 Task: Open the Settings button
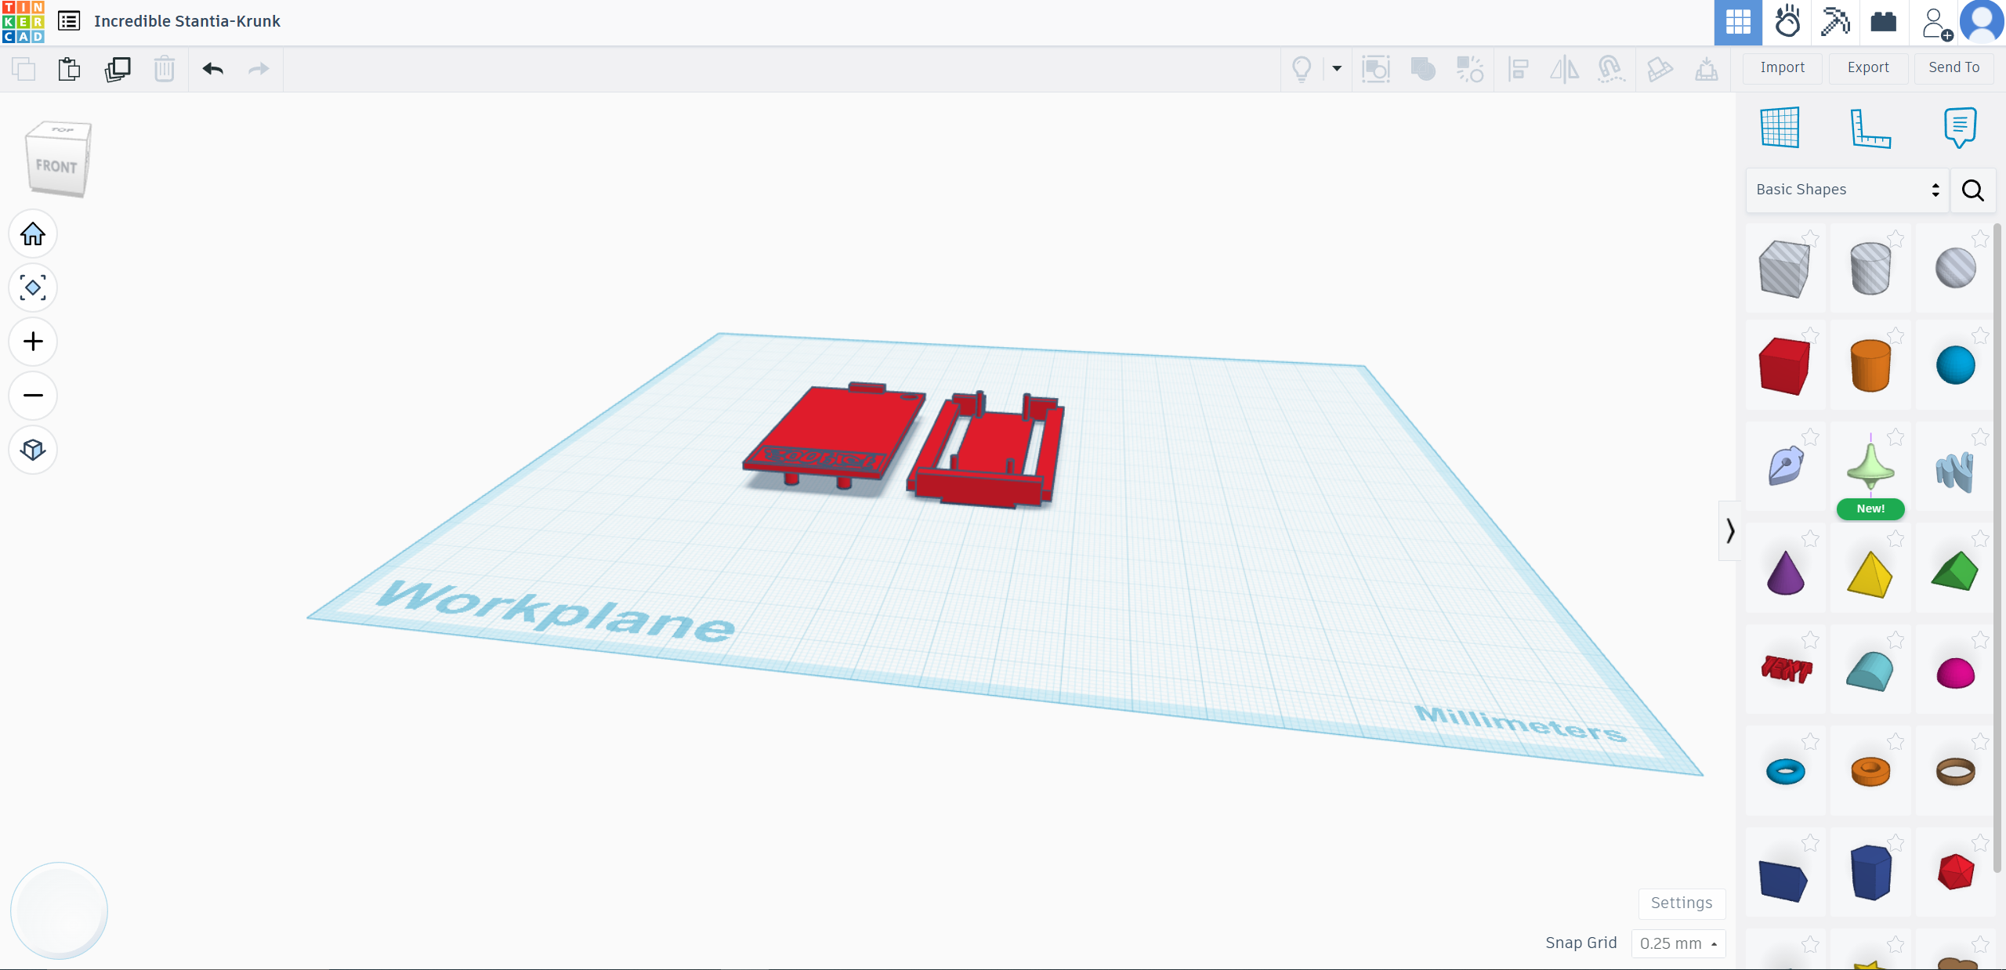(1682, 903)
